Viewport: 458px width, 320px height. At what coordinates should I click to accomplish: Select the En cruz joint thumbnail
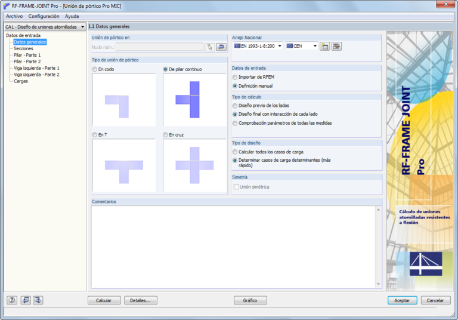194,165
